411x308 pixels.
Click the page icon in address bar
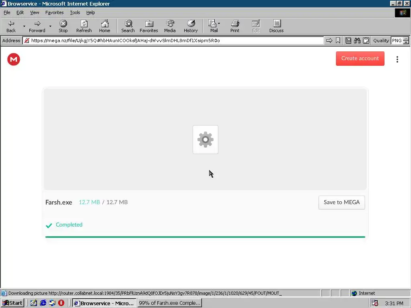click(27, 41)
